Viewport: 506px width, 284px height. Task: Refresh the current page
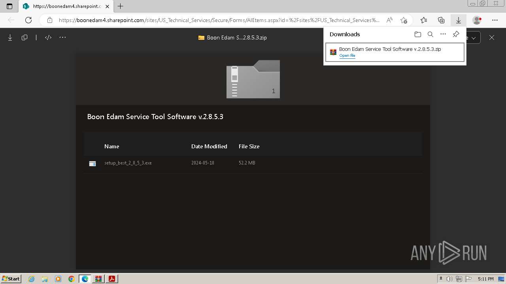[28, 20]
